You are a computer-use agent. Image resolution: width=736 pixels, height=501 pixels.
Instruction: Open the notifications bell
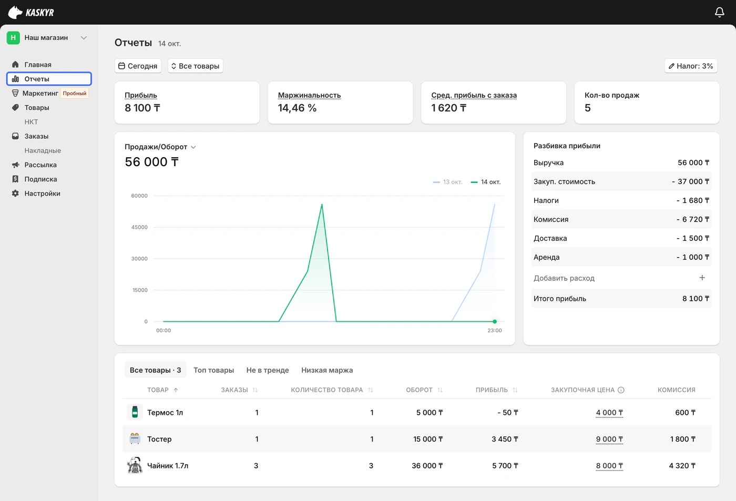[720, 12]
